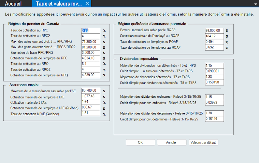Click Revenu maximal assurable par le RQAP field
This screenshot has height=163, width=259.
click(x=214, y=30)
